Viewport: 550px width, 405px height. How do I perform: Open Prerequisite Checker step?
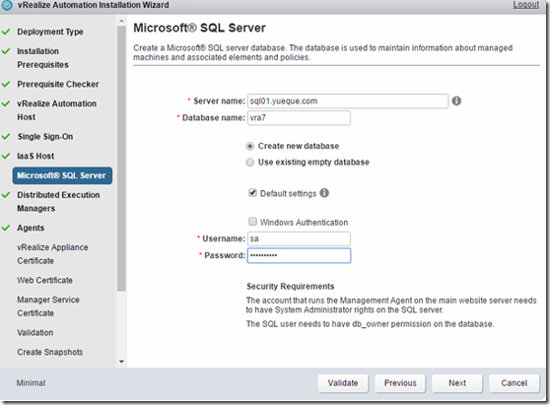point(58,85)
